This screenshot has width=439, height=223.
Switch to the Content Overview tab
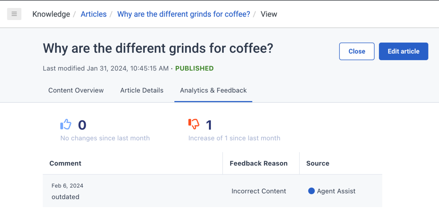(76, 90)
